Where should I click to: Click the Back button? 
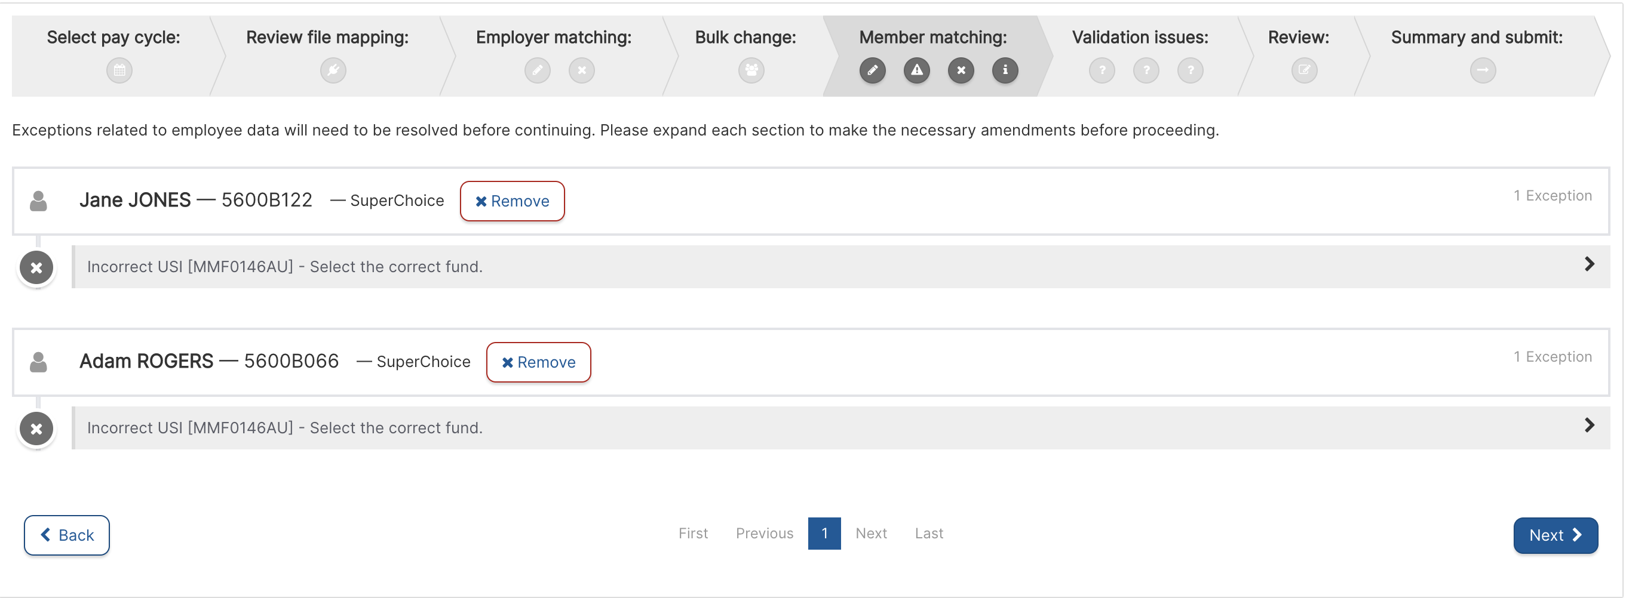click(x=67, y=535)
